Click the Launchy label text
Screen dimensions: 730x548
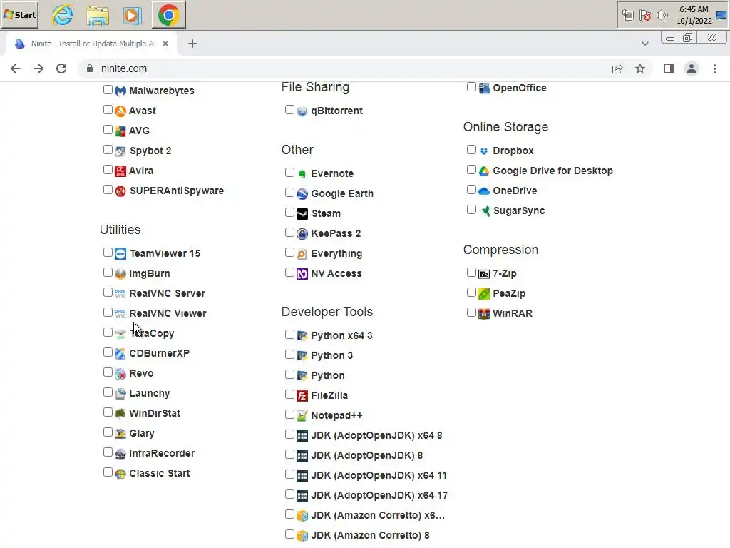[x=150, y=393]
